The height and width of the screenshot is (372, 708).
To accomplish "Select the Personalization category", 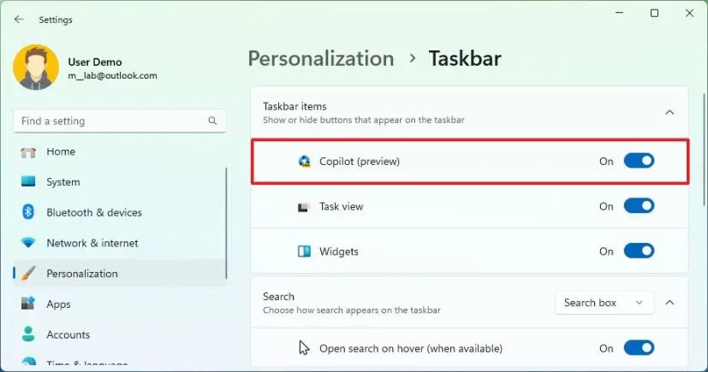I will (x=120, y=274).
